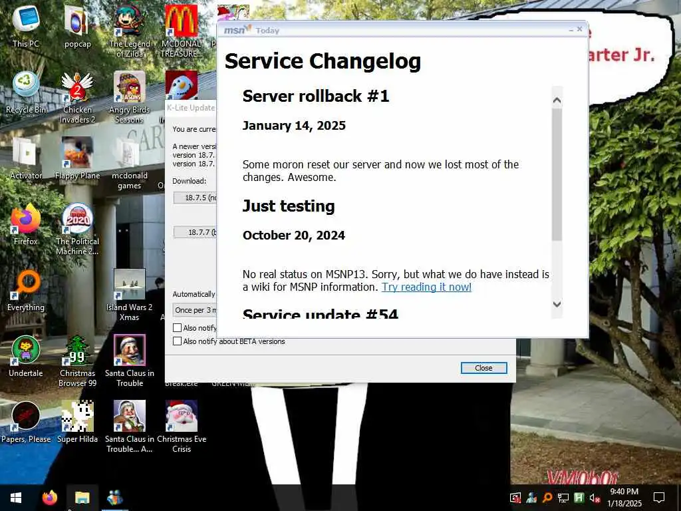The height and width of the screenshot is (511, 681).
Task: Close the MSN Today window
Action: click(x=579, y=29)
